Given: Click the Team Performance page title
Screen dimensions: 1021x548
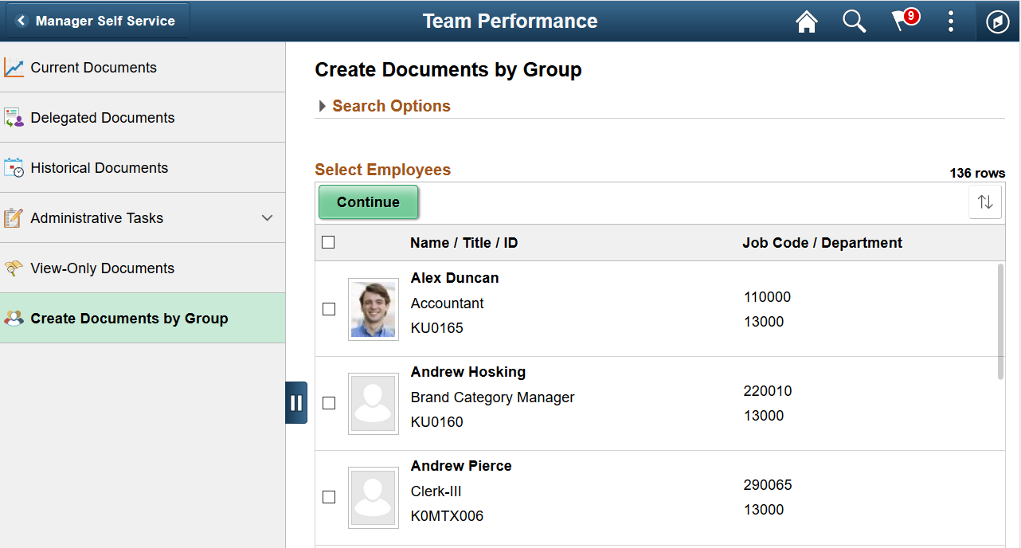Looking at the screenshot, I should [510, 22].
